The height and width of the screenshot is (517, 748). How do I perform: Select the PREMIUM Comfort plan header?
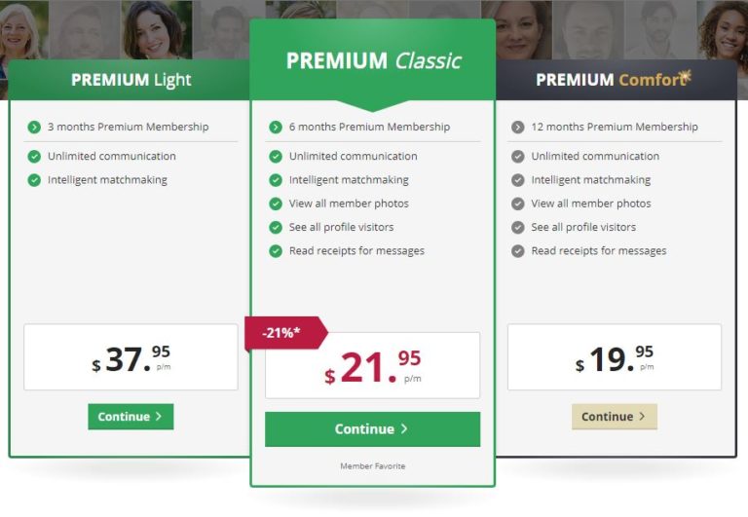click(616, 80)
